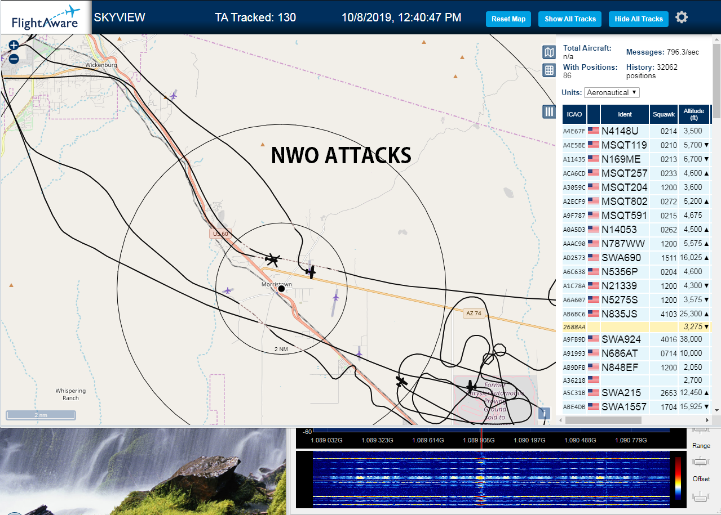This screenshot has height=515, width=721.
Task: Sort table by Squawk column
Action: coord(664,114)
